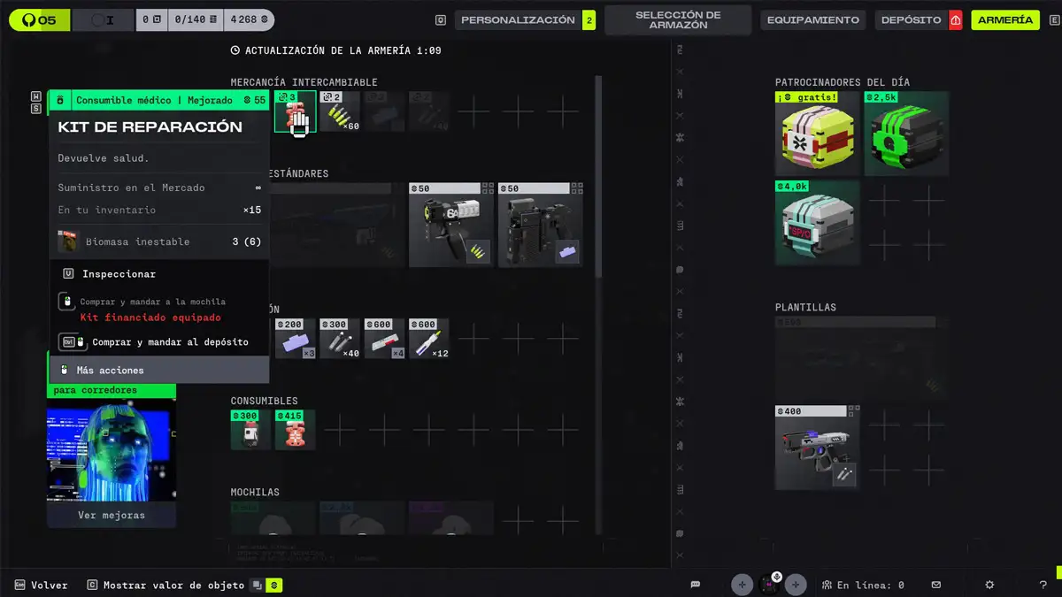The image size is (1062, 597).
Task: Expand Más acciones in the item menu
Action: pyautogui.click(x=110, y=370)
